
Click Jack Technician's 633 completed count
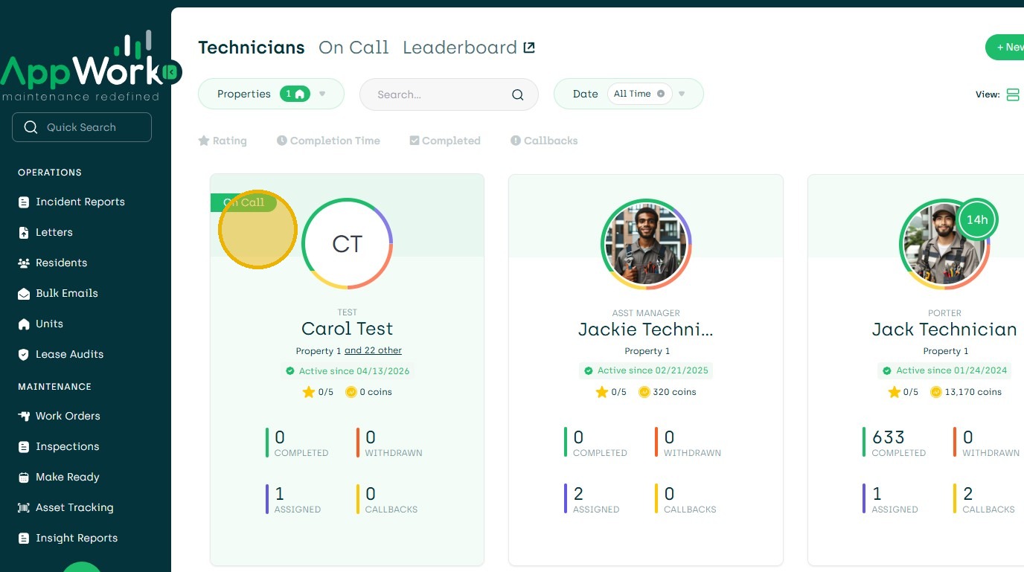pyautogui.click(x=889, y=437)
